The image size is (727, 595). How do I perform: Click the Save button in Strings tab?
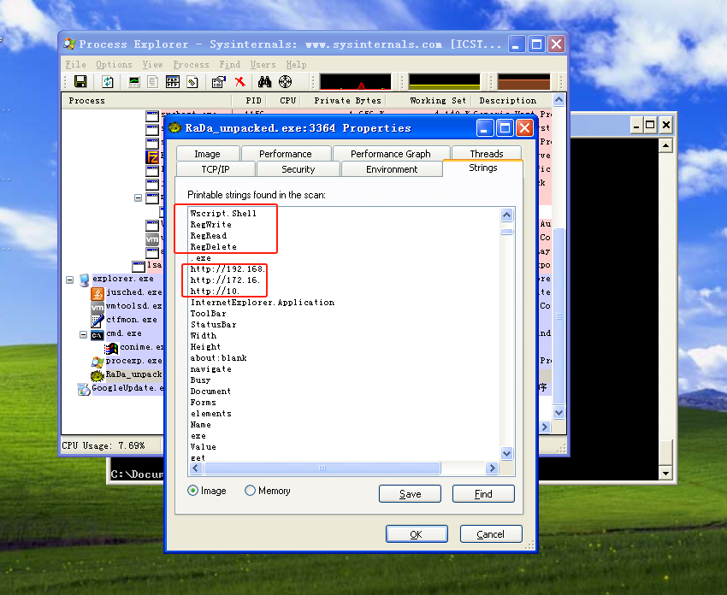[x=410, y=494]
